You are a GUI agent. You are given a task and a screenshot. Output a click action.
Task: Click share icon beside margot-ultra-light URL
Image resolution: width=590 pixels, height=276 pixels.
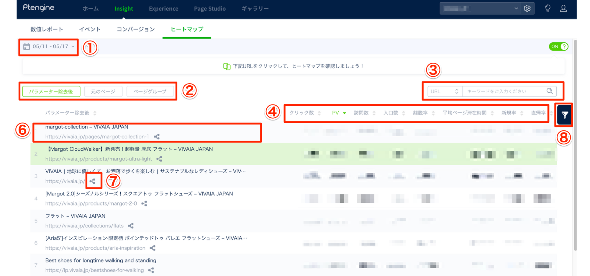coord(159,159)
